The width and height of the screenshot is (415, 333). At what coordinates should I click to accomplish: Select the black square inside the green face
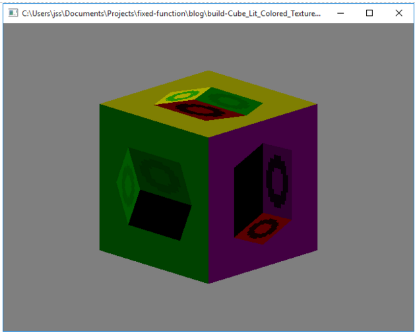click(160, 214)
